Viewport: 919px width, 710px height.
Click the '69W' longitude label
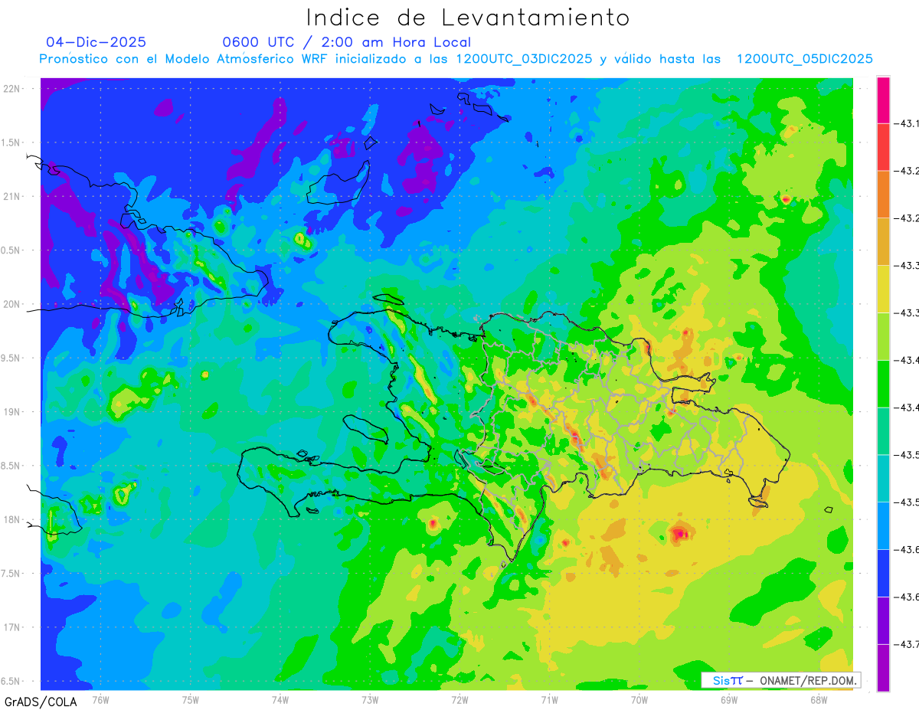(x=728, y=699)
